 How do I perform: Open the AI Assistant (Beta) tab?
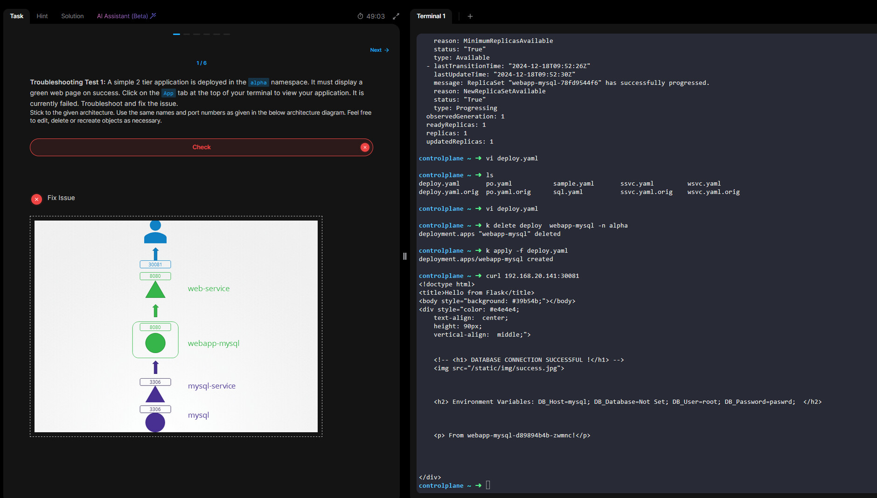[122, 16]
